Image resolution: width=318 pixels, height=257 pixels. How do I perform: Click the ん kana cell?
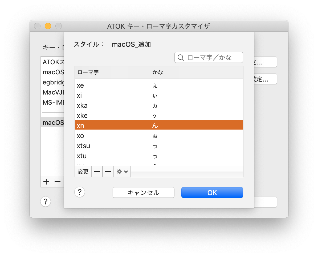tap(155, 126)
